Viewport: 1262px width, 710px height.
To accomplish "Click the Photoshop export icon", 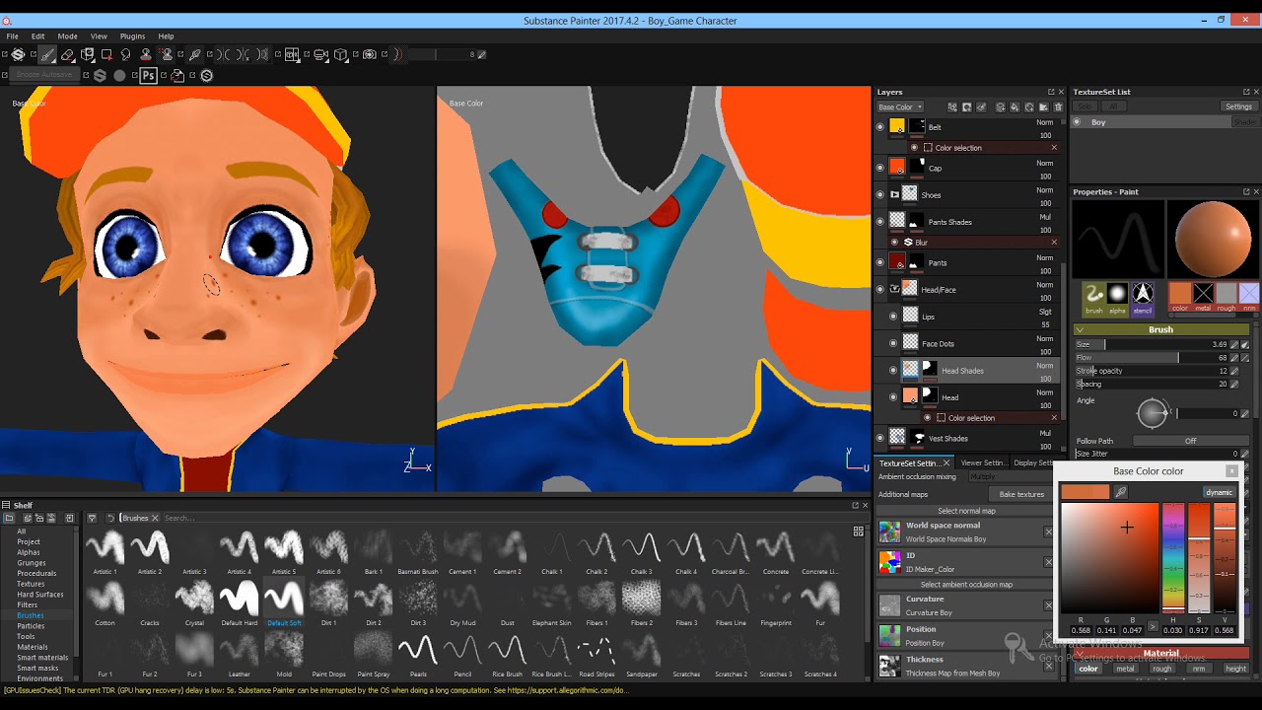I will [148, 76].
